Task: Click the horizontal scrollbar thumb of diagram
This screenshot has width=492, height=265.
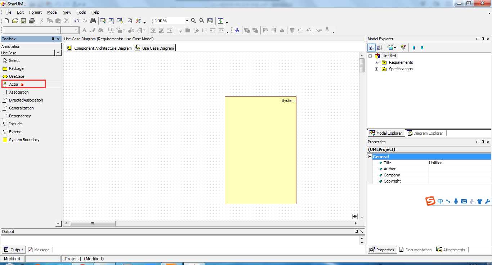Action: (93, 224)
